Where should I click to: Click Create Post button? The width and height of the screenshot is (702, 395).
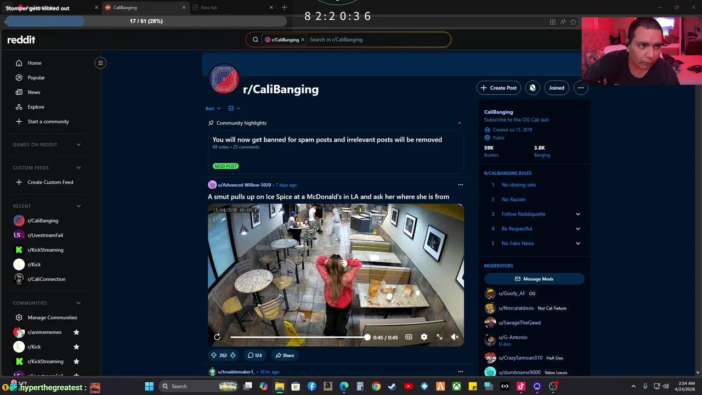click(499, 88)
